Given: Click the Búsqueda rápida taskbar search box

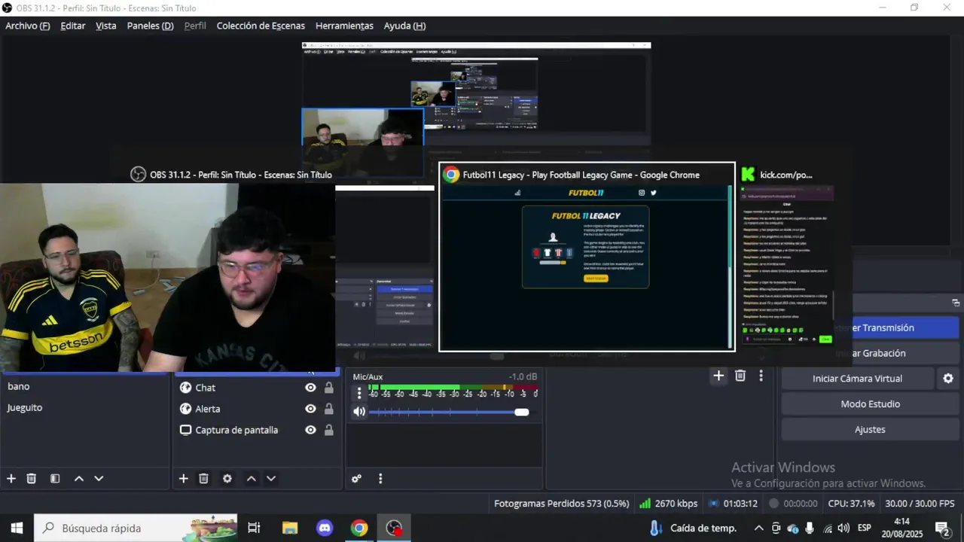Looking at the screenshot, I should (x=136, y=528).
